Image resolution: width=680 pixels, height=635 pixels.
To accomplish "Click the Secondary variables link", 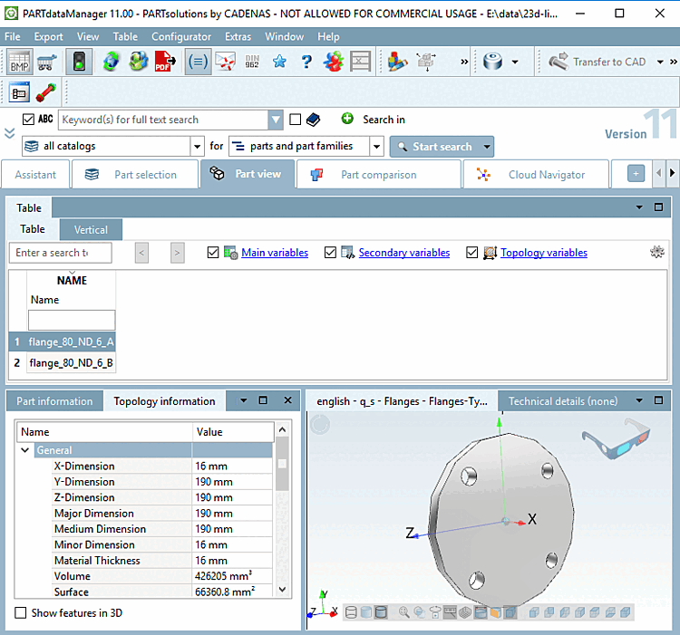I will point(403,253).
